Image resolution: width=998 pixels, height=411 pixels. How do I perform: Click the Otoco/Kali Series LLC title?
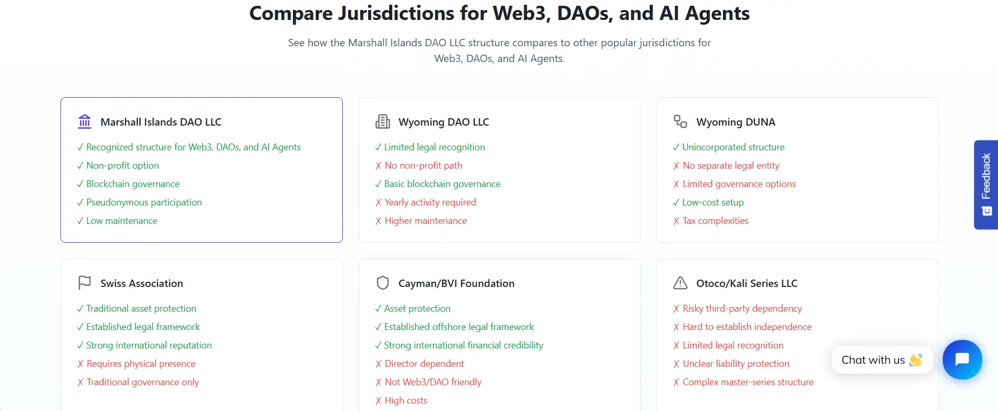(x=747, y=283)
